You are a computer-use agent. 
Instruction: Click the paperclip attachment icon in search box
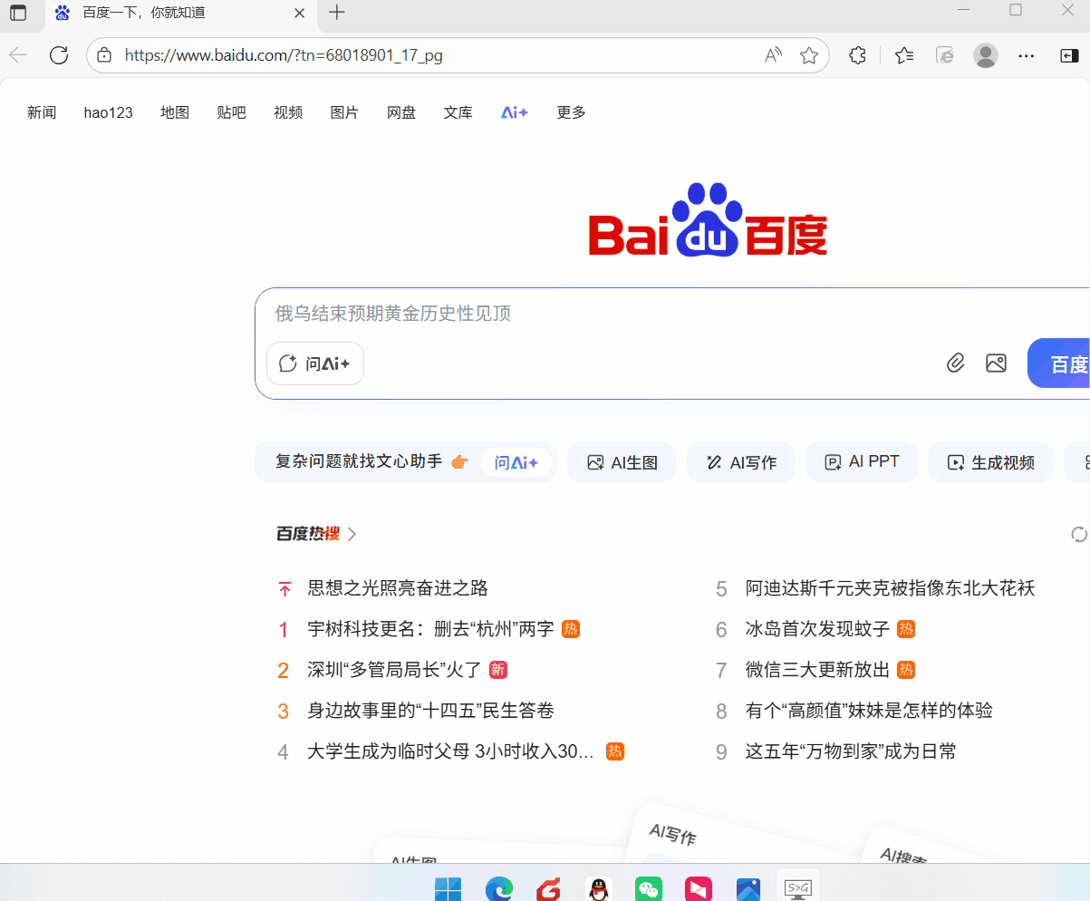coord(955,363)
